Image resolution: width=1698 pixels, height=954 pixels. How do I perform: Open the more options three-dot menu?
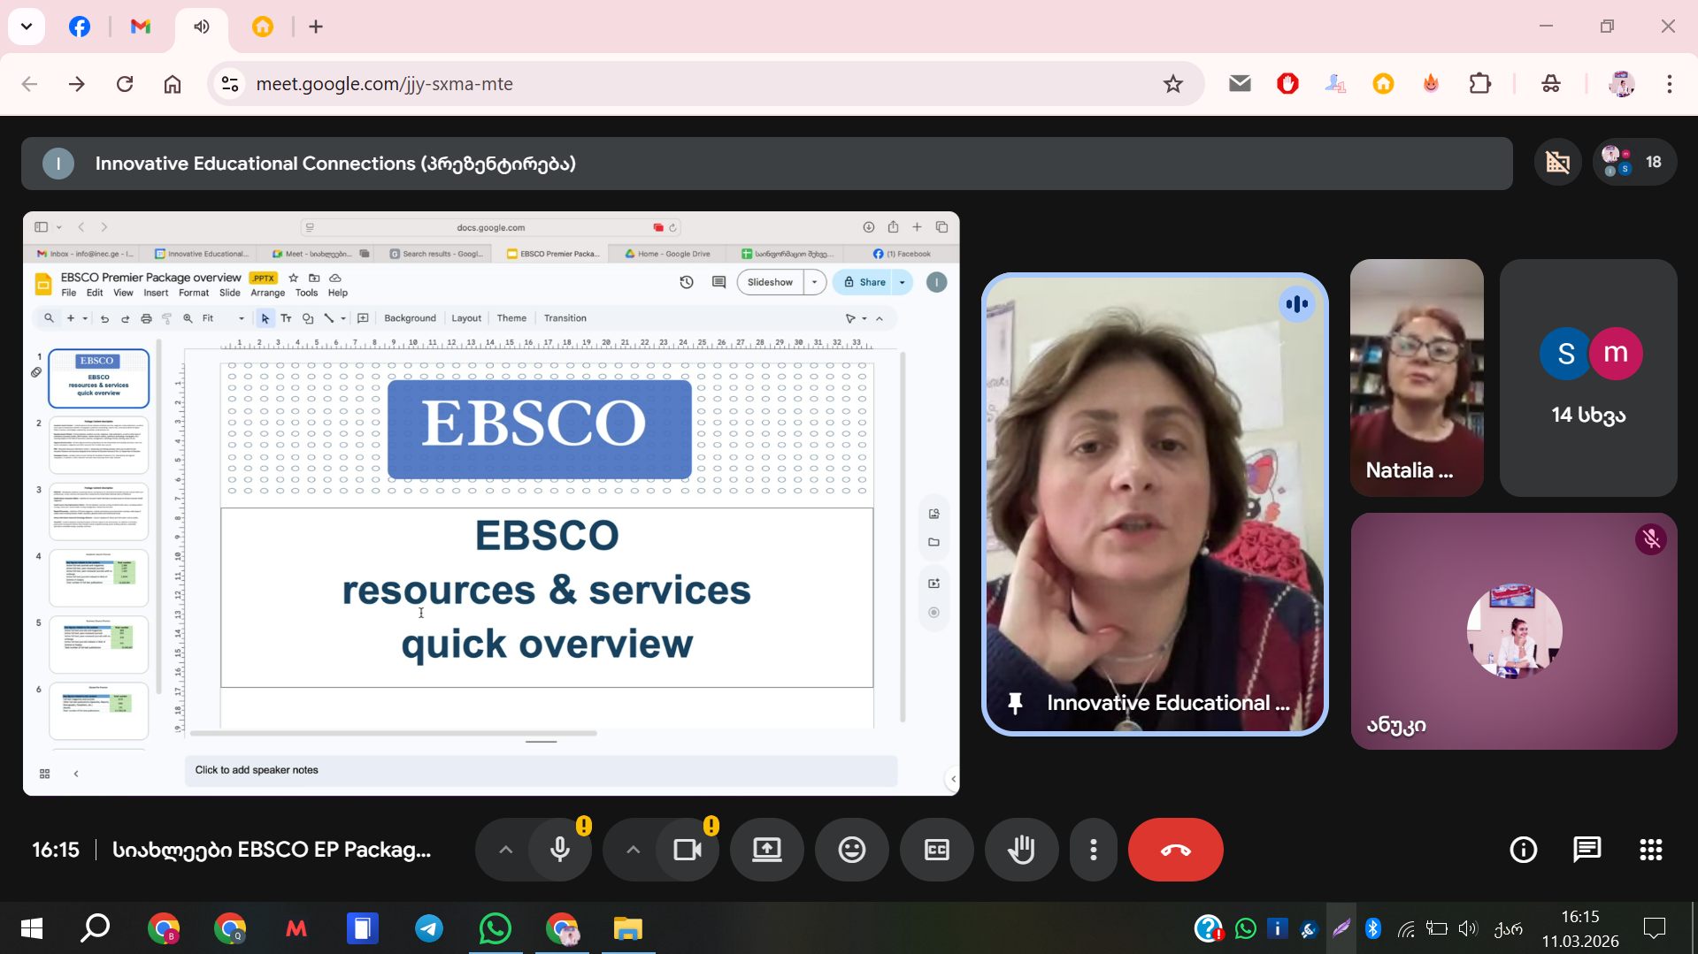tap(1094, 850)
